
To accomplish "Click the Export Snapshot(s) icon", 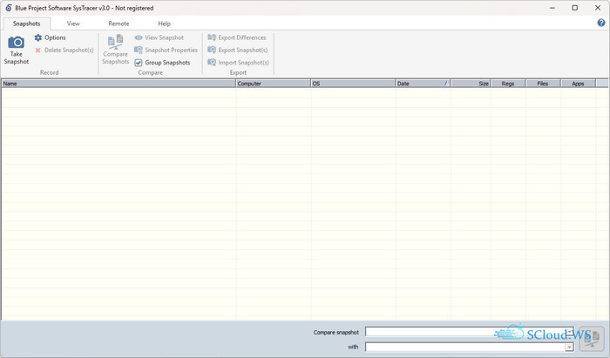I will (x=212, y=51).
